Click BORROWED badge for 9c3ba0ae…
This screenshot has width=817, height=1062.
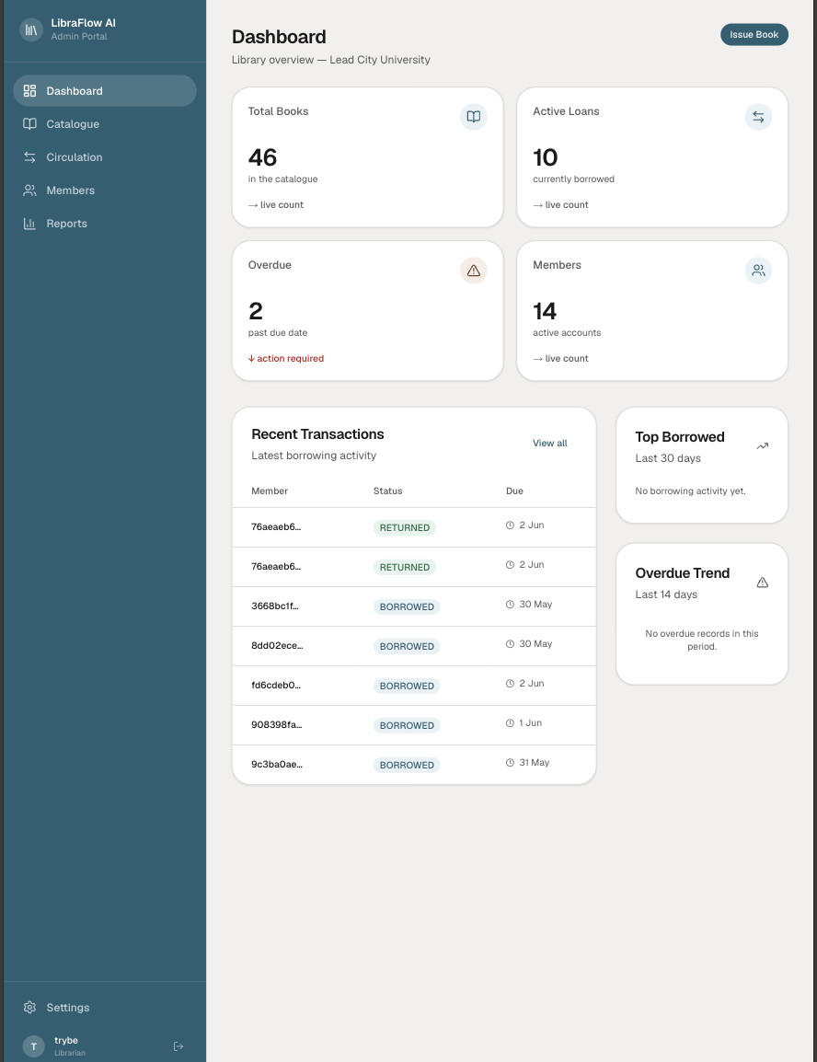pyautogui.click(x=407, y=766)
